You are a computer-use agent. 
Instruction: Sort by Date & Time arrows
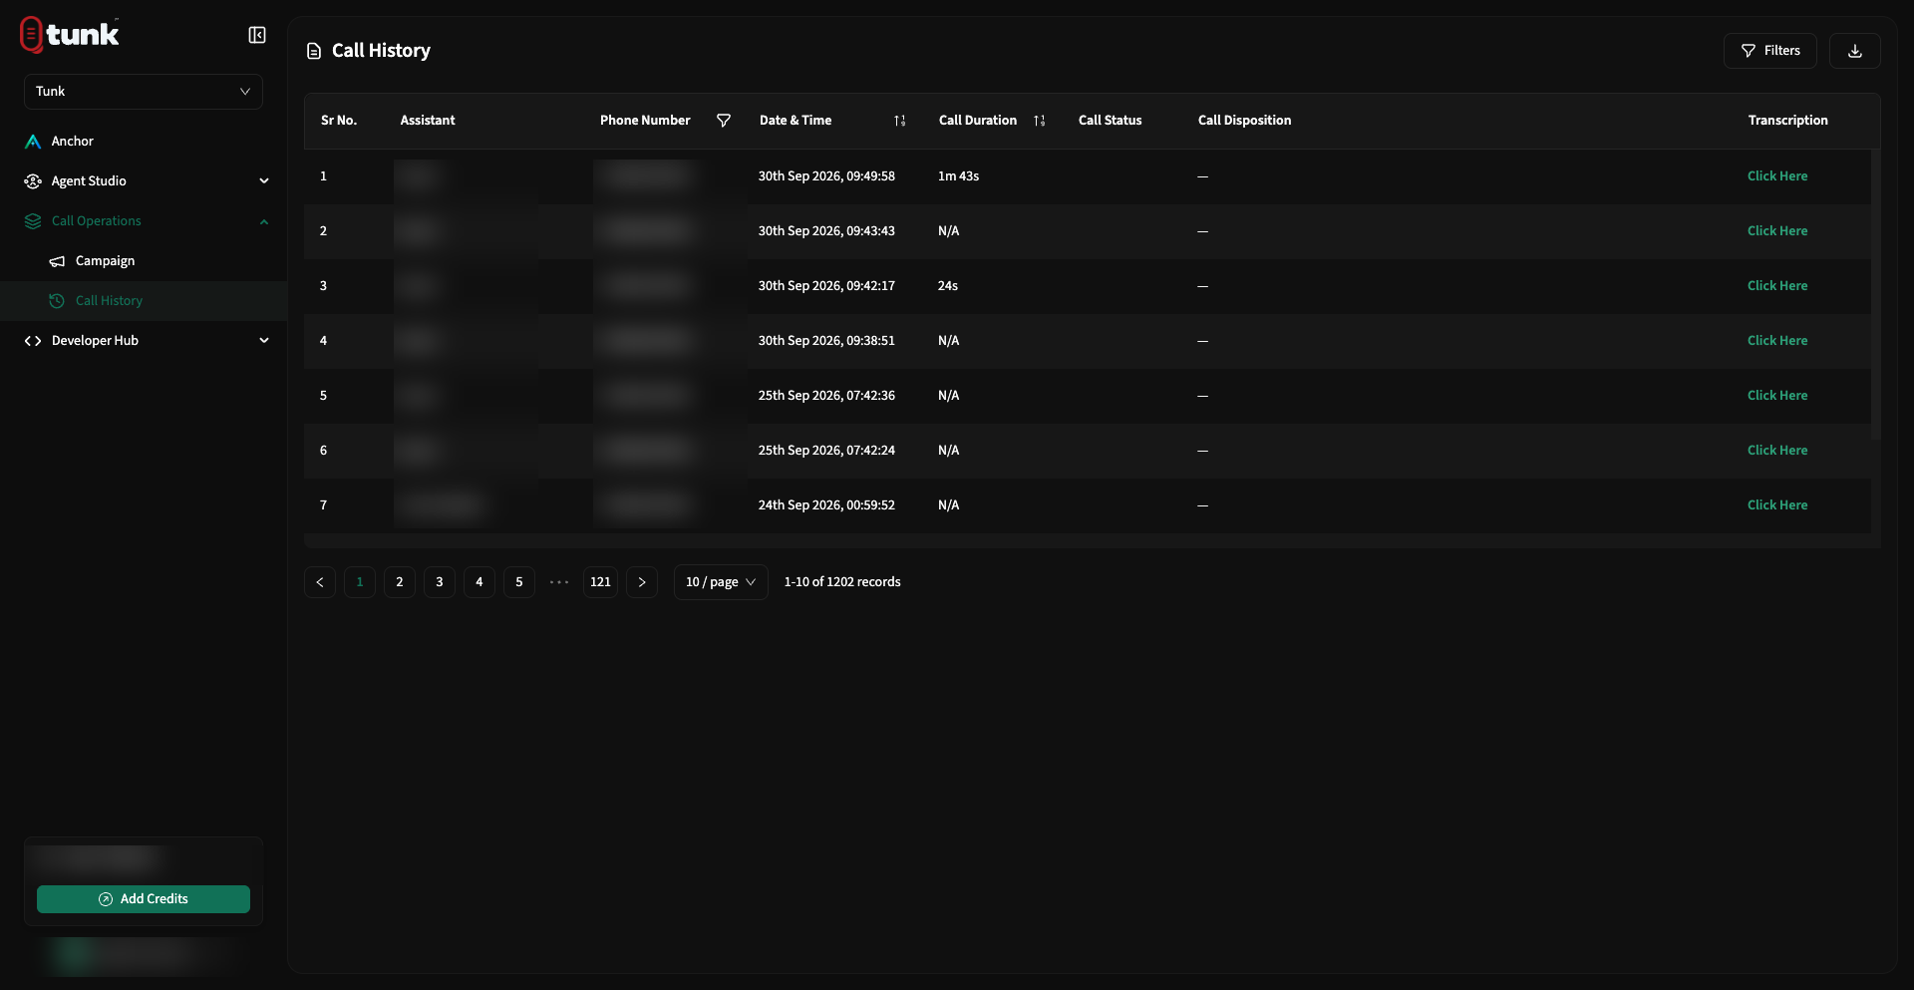(900, 121)
